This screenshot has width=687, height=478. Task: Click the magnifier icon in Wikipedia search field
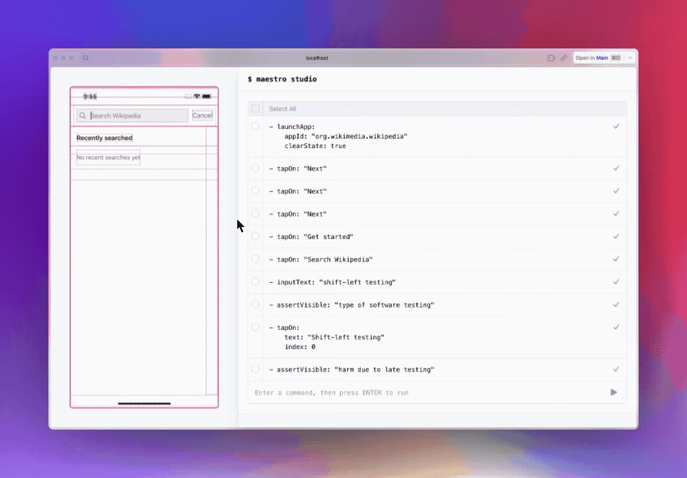tap(82, 116)
